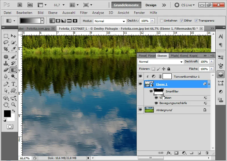Select the Blur tool
Screen dimensions: 227x161
(x=6, y=76)
